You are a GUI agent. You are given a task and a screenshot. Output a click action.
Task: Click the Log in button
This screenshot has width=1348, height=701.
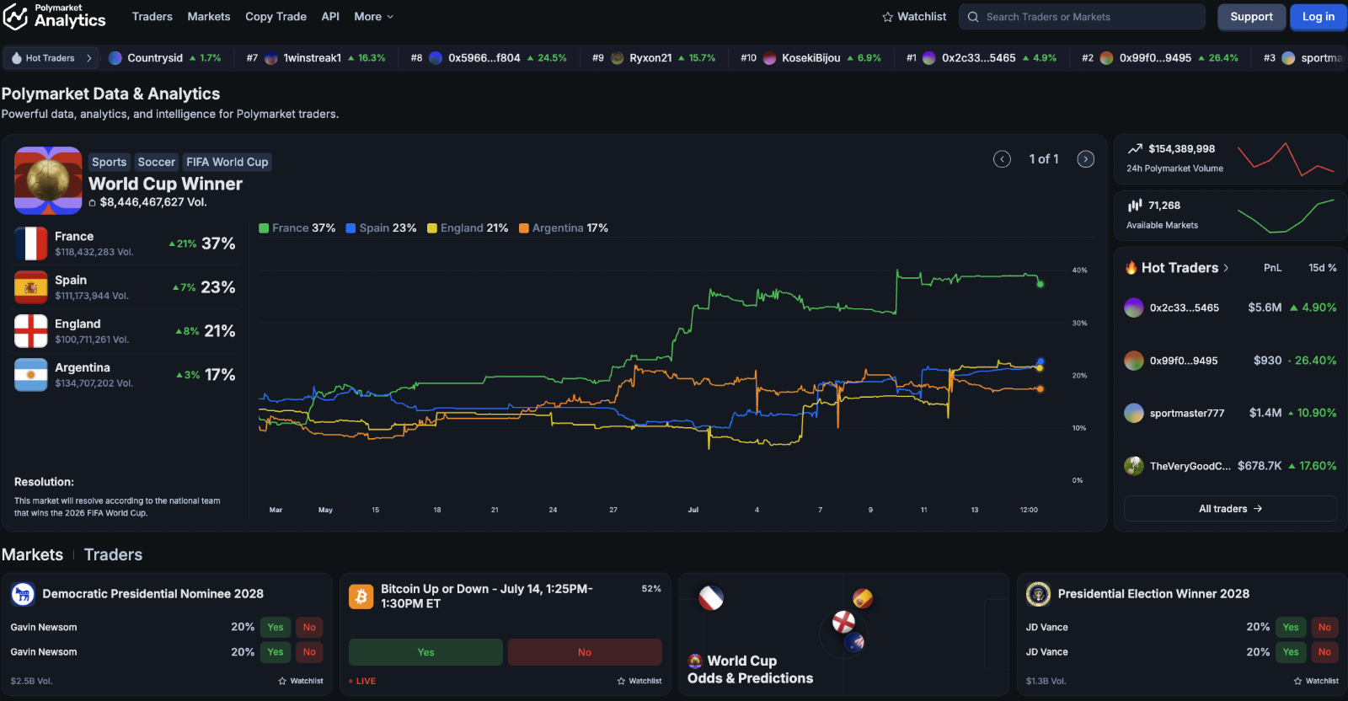click(1318, 17)
